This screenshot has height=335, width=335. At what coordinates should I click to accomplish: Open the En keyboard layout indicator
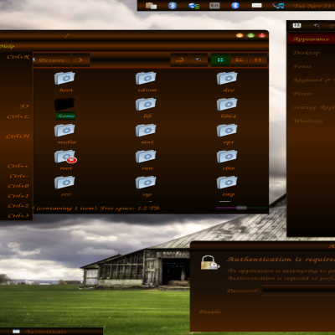click(x=214, y=5)
